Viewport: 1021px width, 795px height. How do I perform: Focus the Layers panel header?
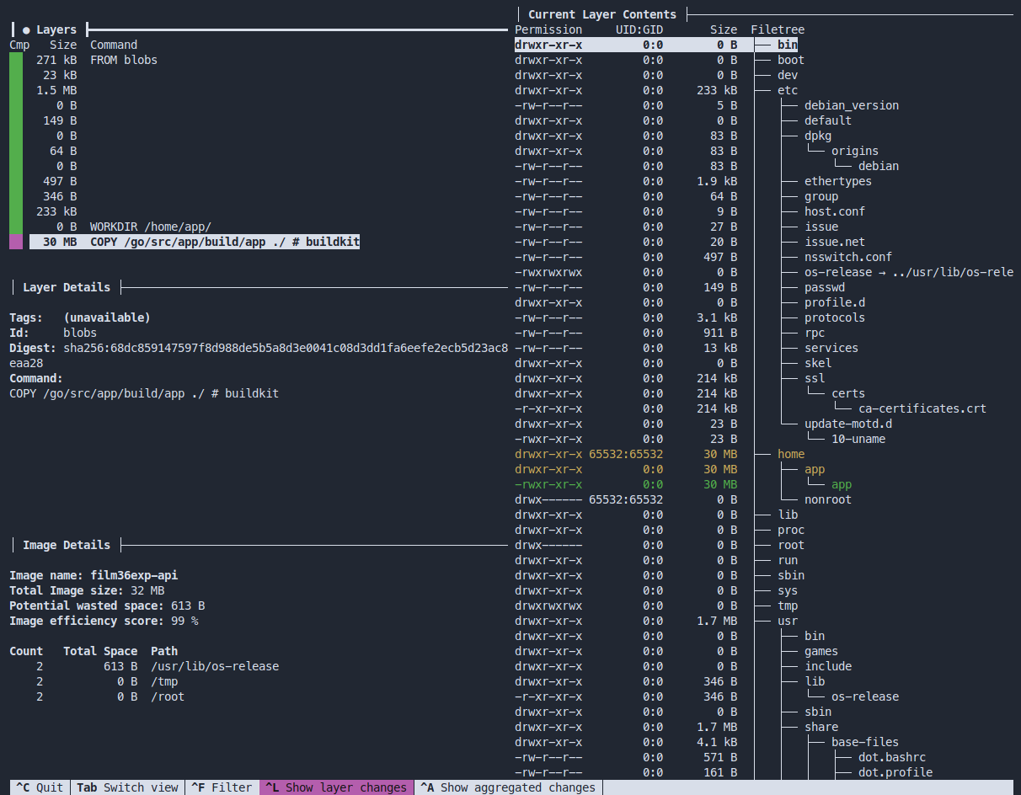[56, 29]
